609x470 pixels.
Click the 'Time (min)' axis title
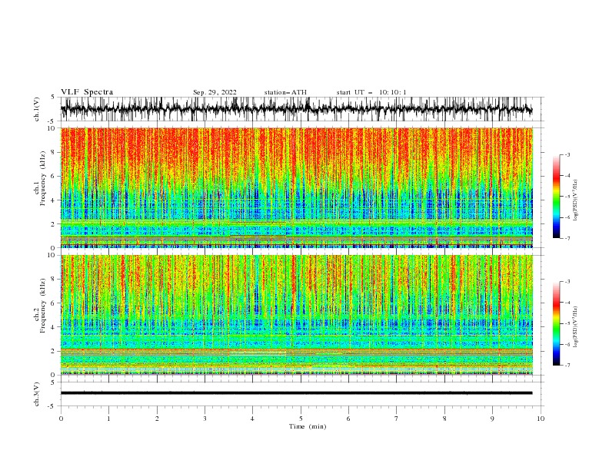[308, 426]
